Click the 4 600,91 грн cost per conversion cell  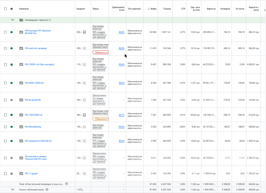click(253, 64)
